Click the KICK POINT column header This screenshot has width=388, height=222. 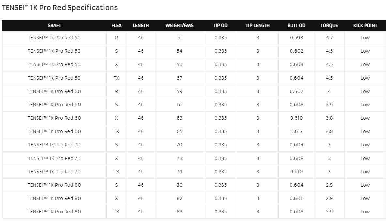(x=365, y=26)
